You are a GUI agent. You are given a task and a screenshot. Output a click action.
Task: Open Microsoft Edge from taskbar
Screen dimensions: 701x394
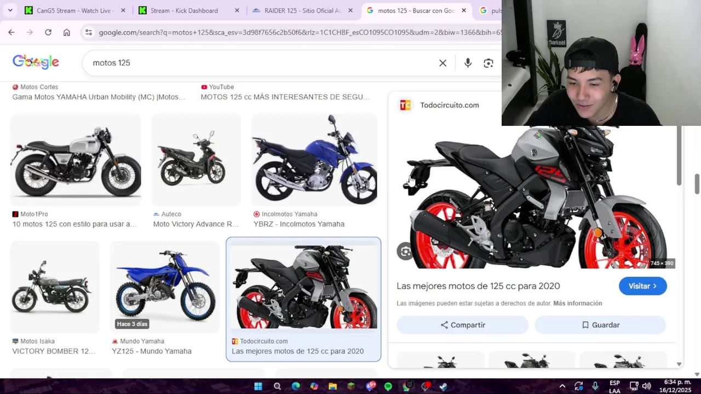[296, 386]
